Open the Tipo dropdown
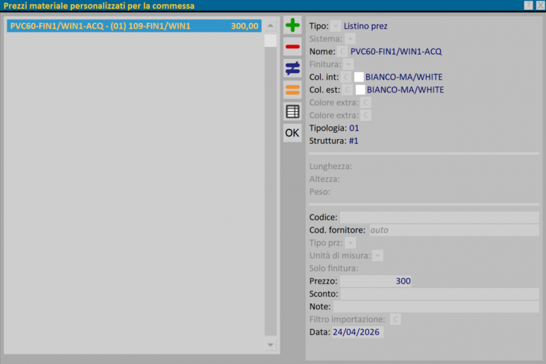 (x=336, y=26)
